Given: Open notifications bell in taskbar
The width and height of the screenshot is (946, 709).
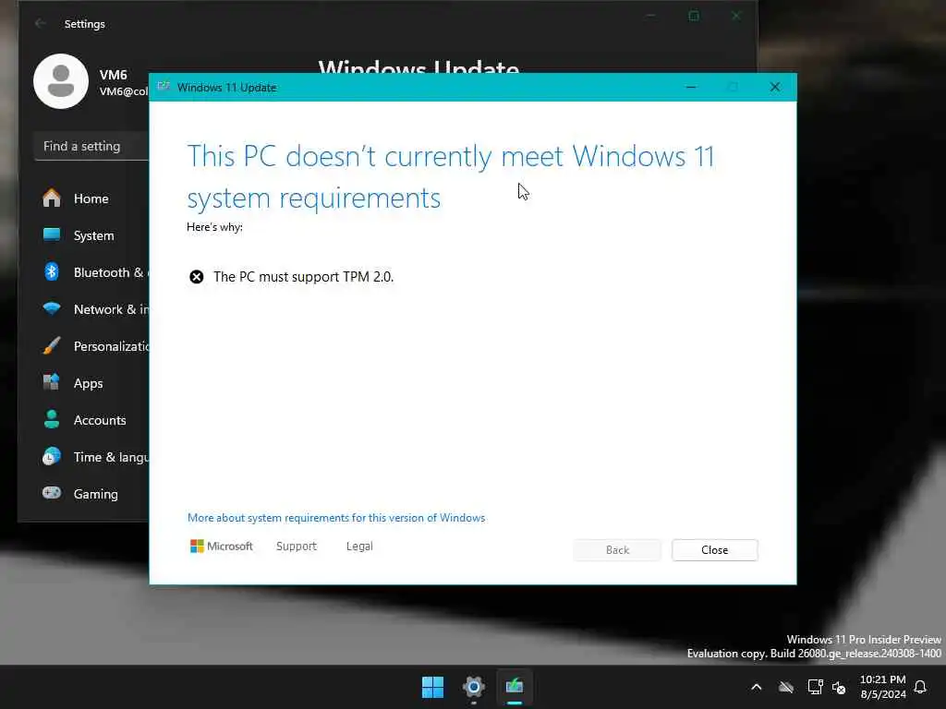Looking at the screenshot, I should [921, 687].
